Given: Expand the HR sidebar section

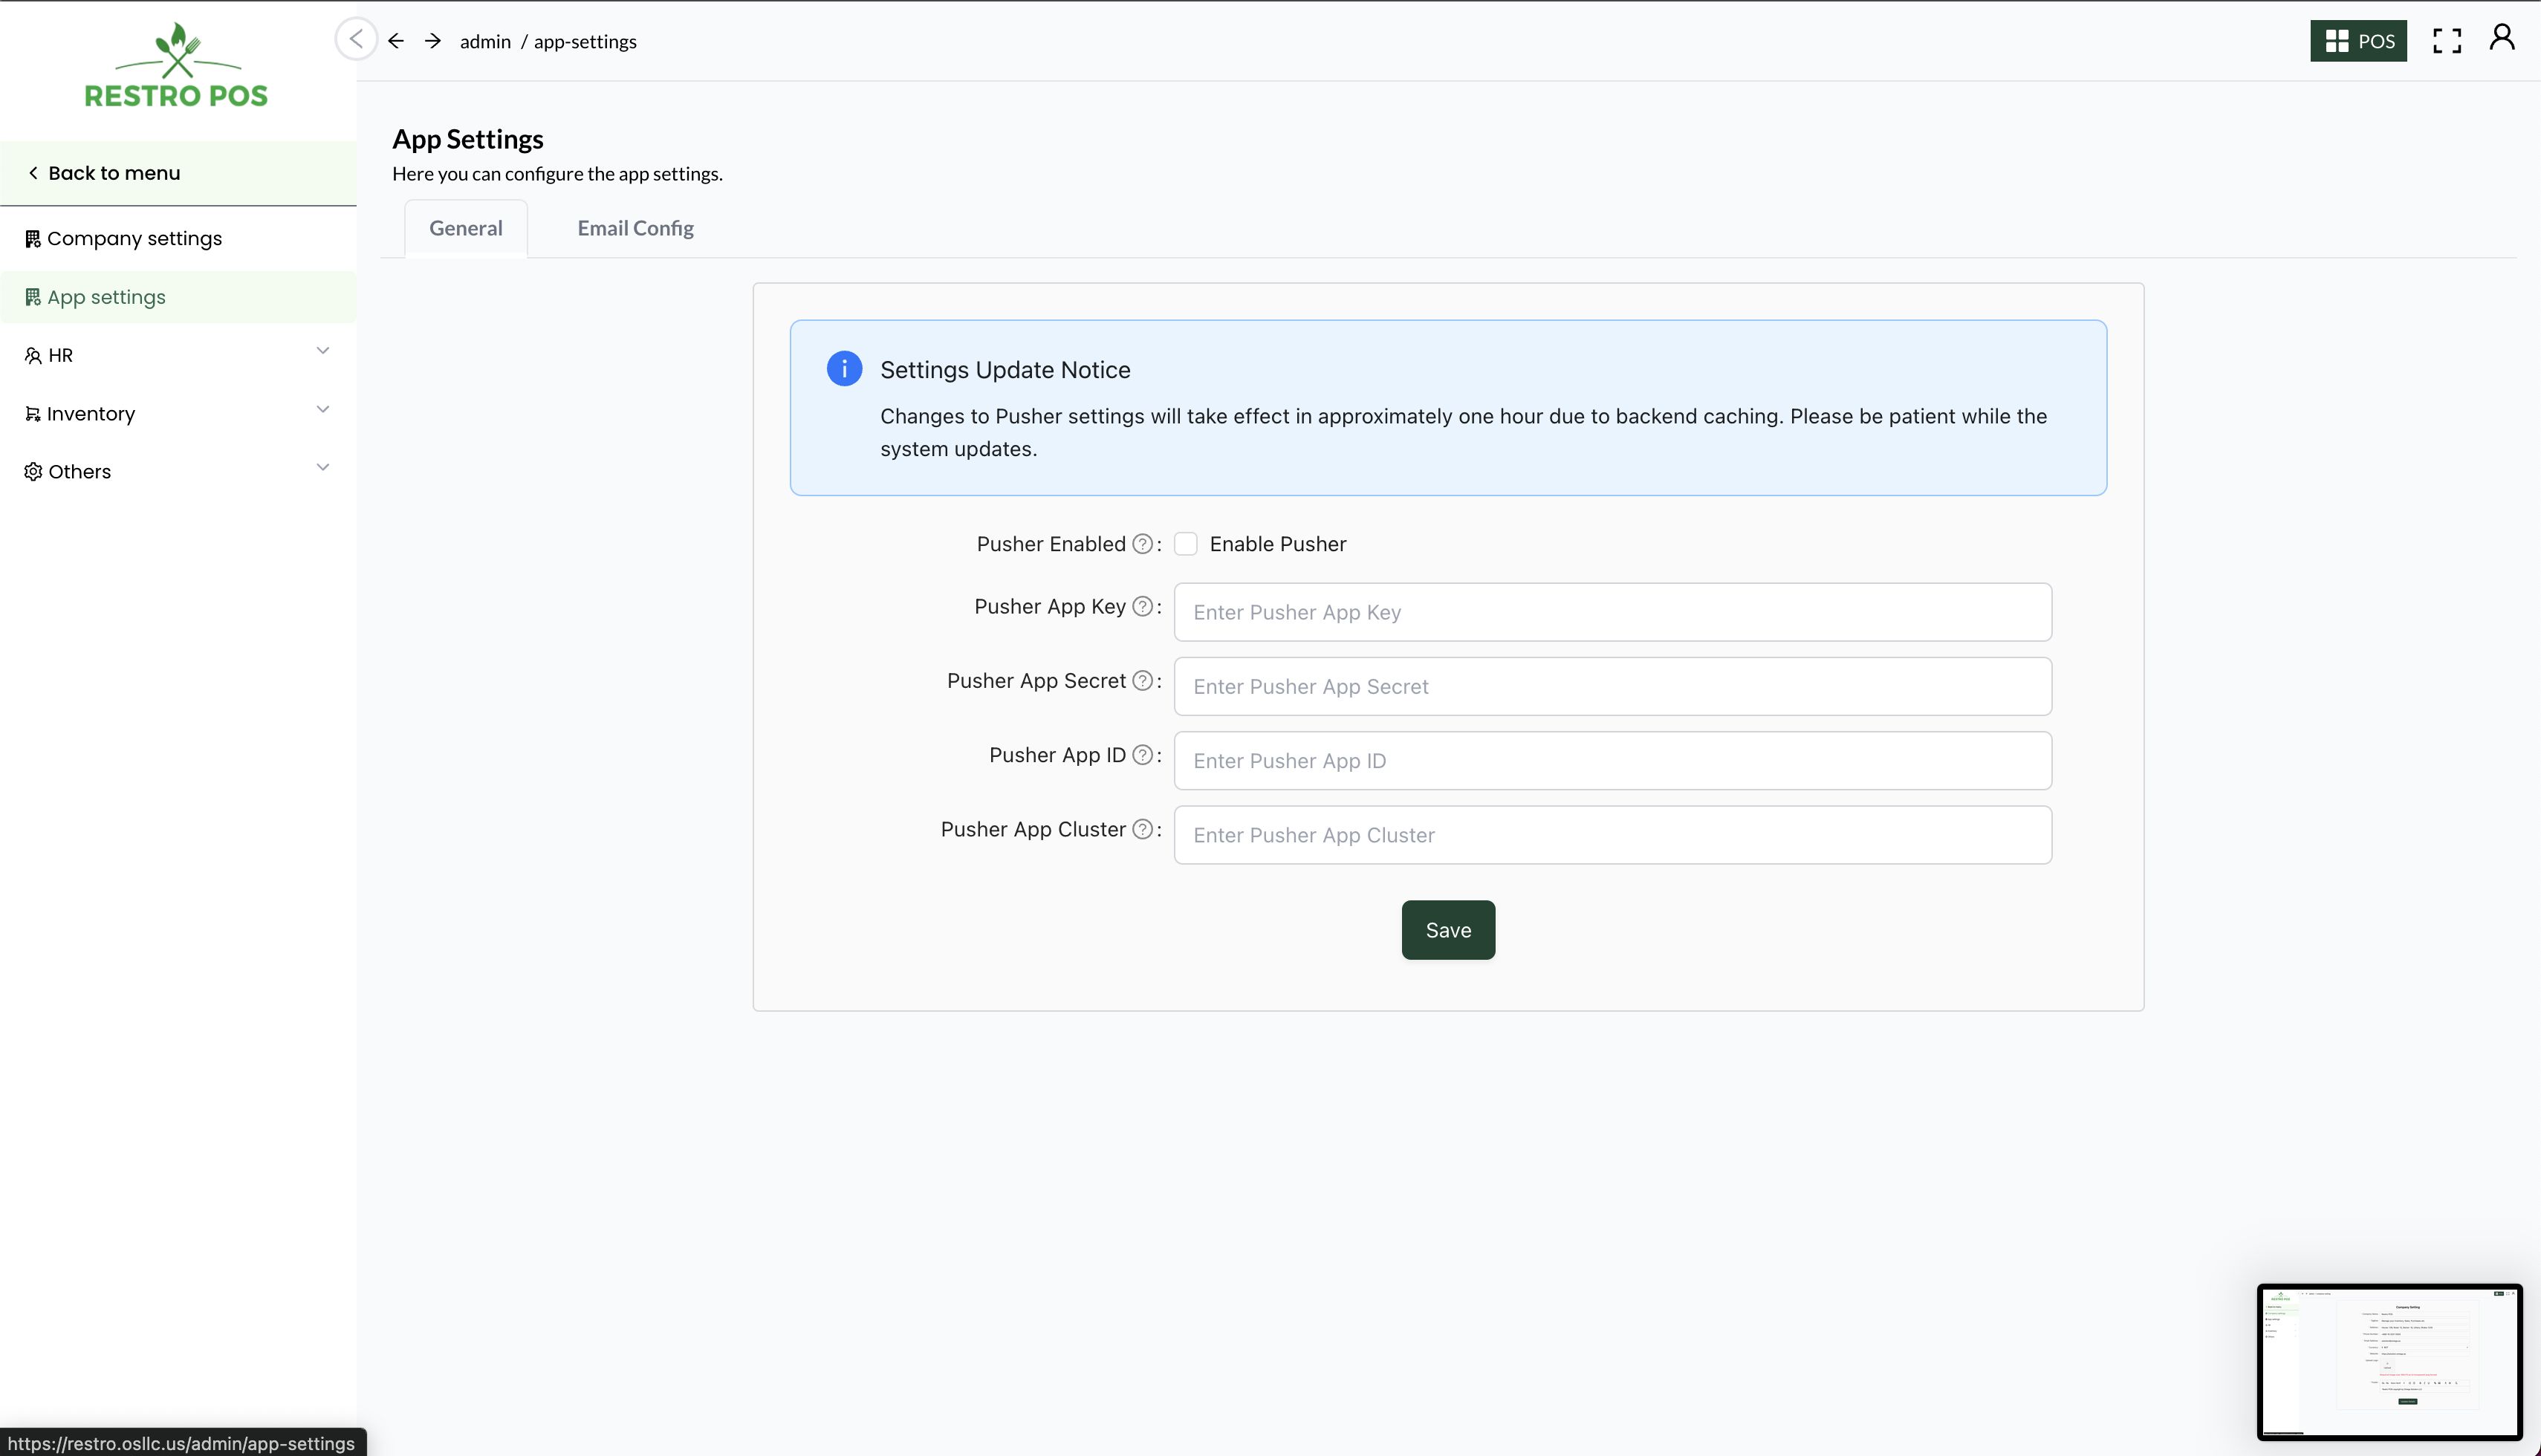Looking at the screenshot, I should 178,355.
